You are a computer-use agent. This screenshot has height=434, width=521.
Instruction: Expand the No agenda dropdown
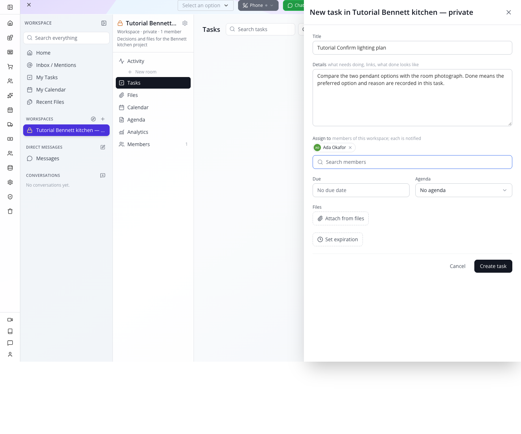click(x=463, y=190)
